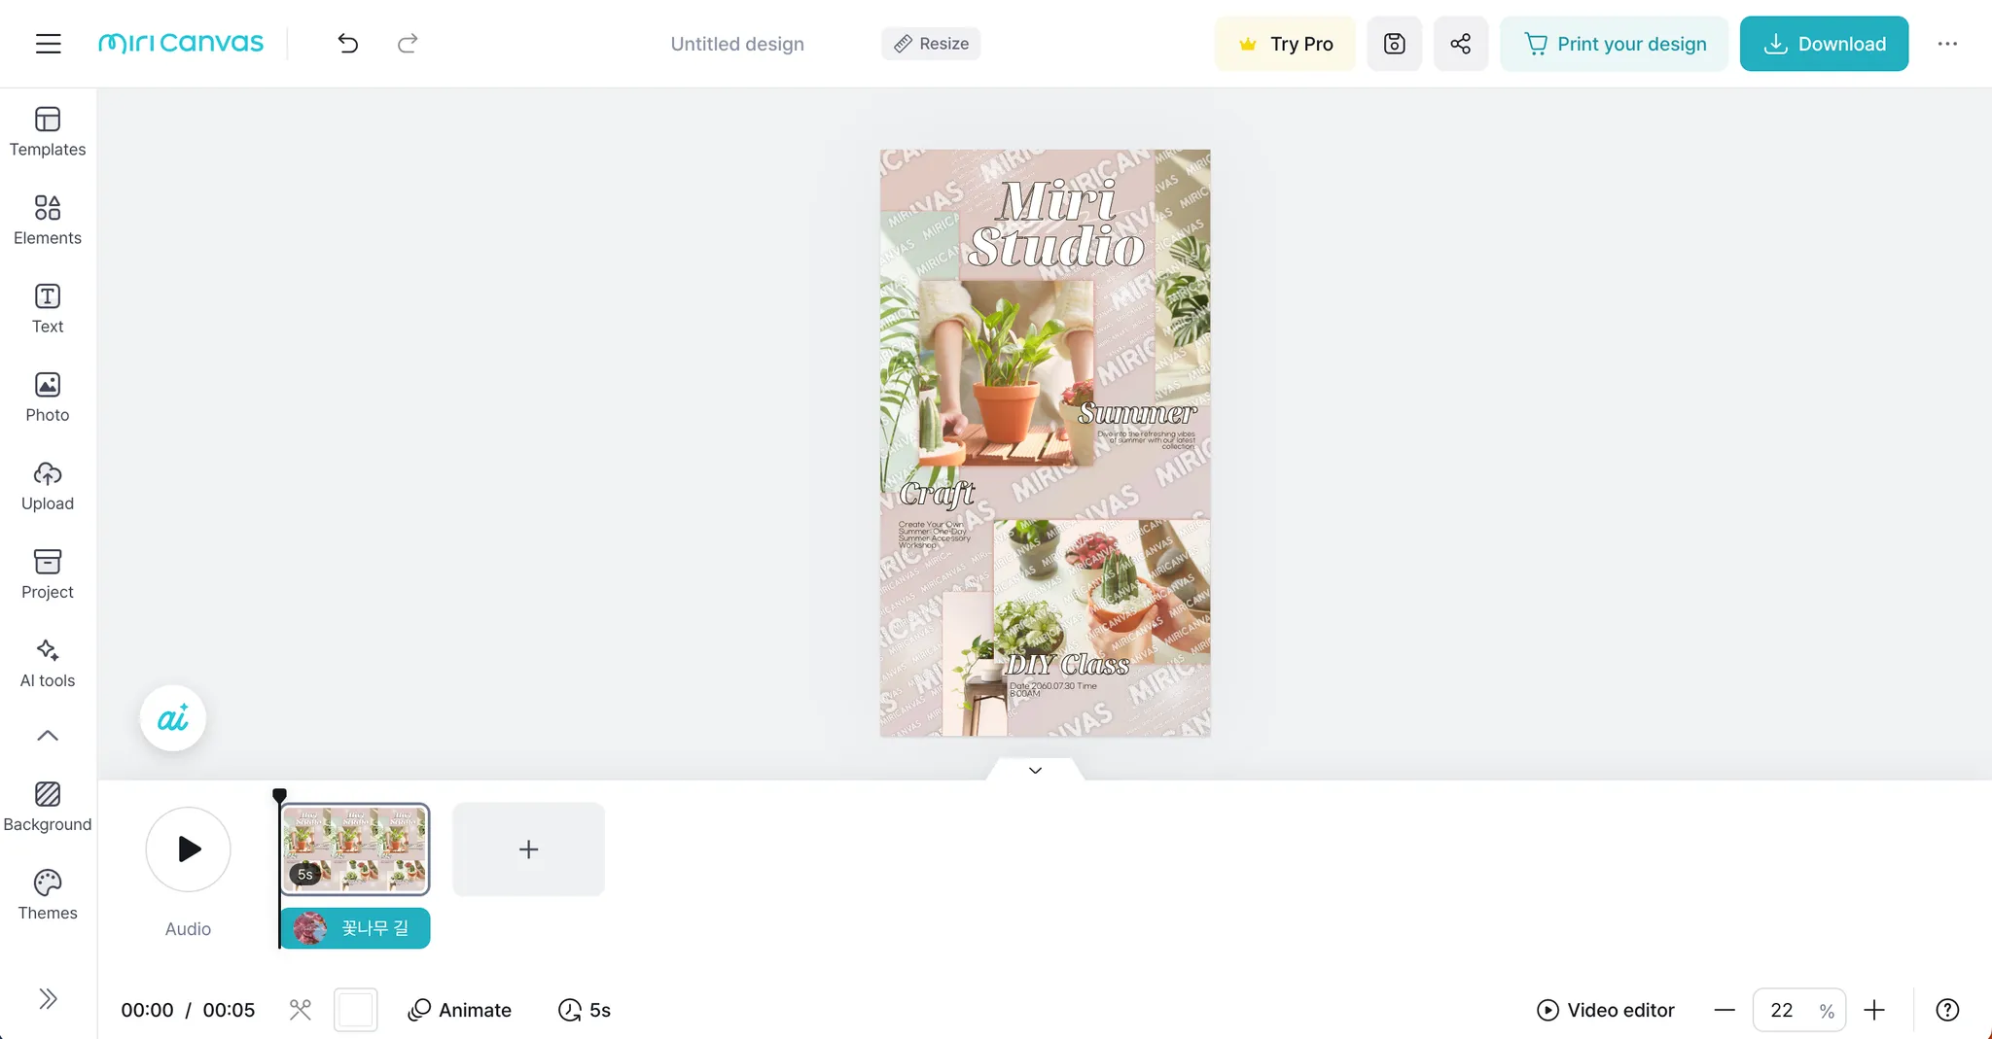Open the share icon menu

coord(1461,44)
